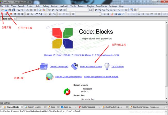Click the Run green arrow icon
The width and height of the screenshot is (168, 115).
click(53, 10)
